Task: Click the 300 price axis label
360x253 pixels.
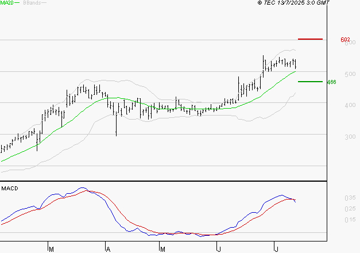Action: pos(333,137)
